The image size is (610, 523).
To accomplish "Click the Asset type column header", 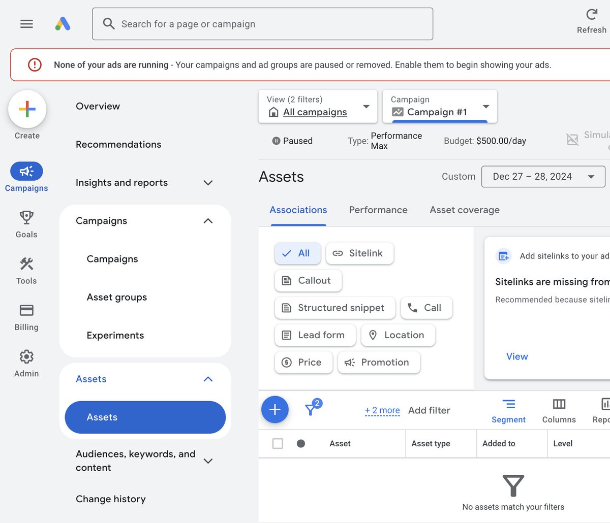I will [x=431, y=444].
